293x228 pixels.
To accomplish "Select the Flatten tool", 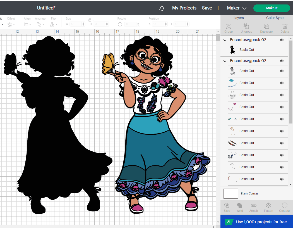I will pyautogui.click(x=268, y=205).
